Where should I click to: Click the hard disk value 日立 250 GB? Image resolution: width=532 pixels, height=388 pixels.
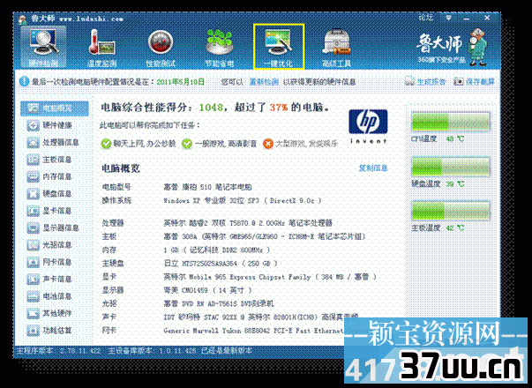(221, 263)
